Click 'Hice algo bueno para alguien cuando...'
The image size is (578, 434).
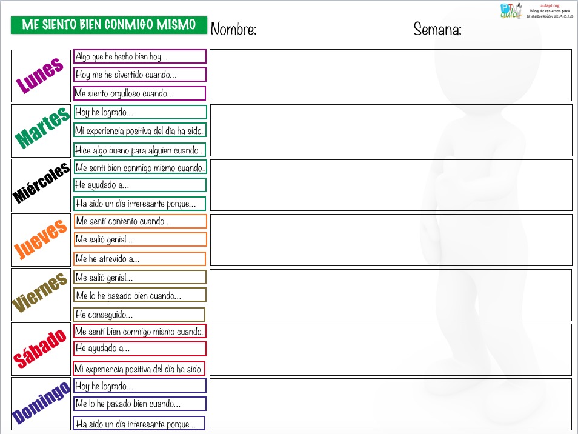coord(140,150)
